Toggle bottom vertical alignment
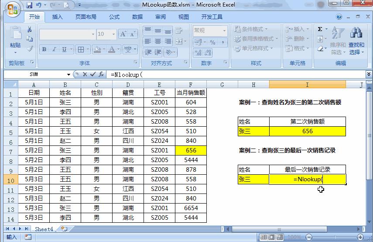This screenshot has width=373, height=242. 168,30
